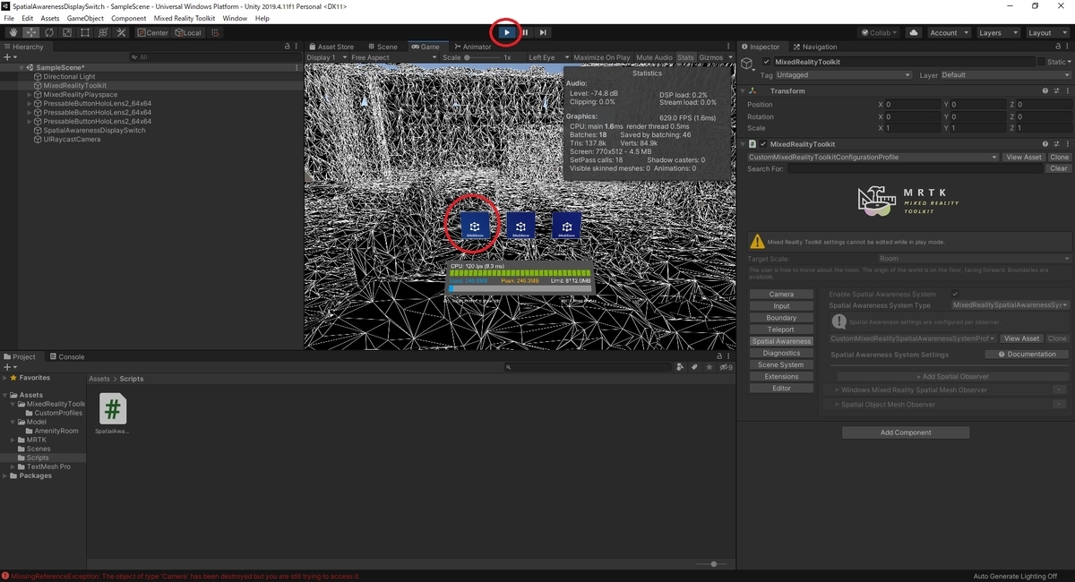Switch to the Scene tab
Screen dimensions: 1075x582
click(x=383, y=47)
